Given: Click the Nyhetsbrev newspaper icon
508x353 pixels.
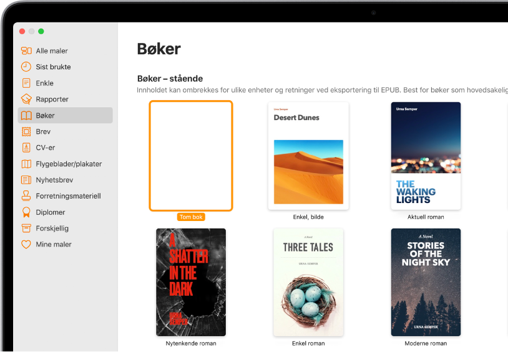Looking at the screenshot, I should tap(26, 180).
